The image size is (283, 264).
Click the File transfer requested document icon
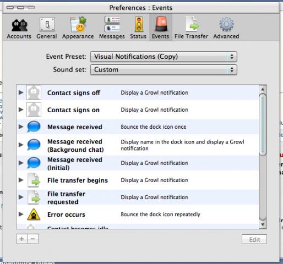[x=34, y=197]
